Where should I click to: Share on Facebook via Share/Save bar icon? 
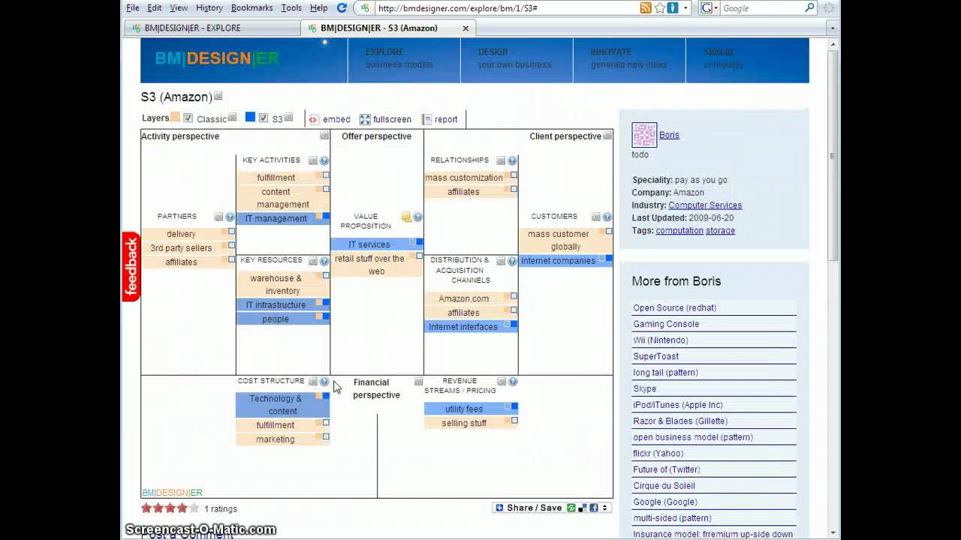pos(594,508)
